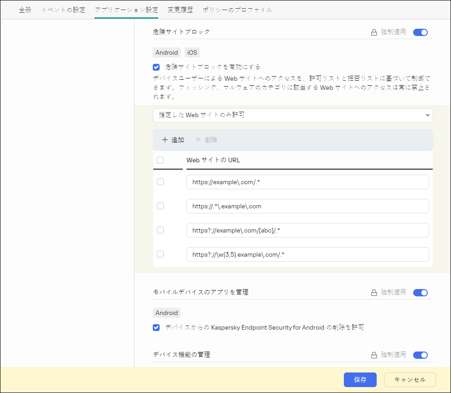This screenshot has width=451, height=393.
Task: Click the キャンセル button
Action: click(x=410, y=380)
